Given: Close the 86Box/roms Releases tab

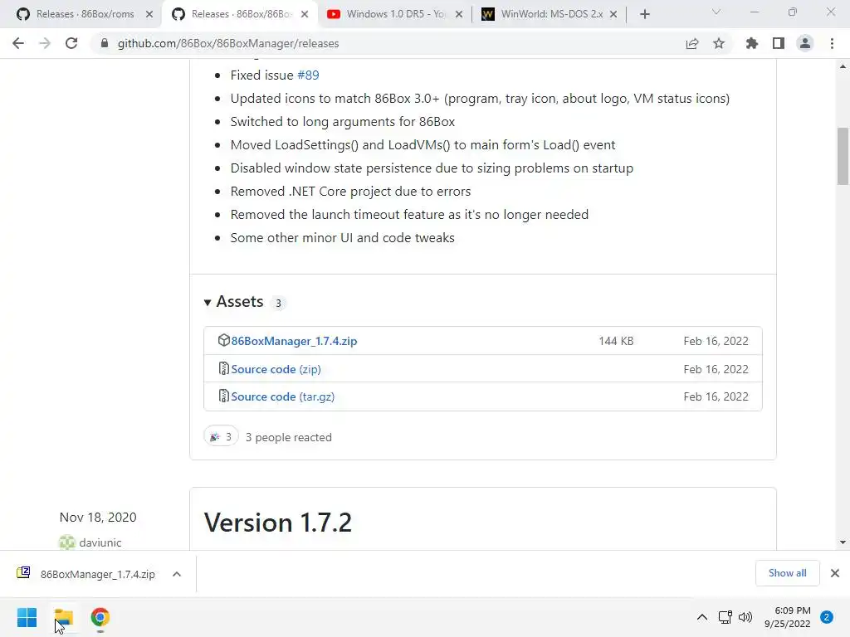Looking at the screenshot, I should (149, 14).
